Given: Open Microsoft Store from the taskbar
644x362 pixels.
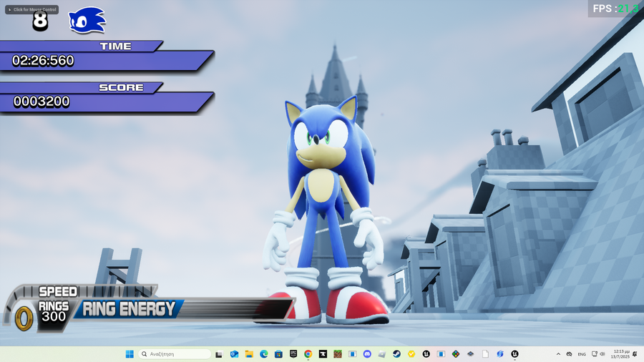Looking at the screenshot, I should [278, 354].
